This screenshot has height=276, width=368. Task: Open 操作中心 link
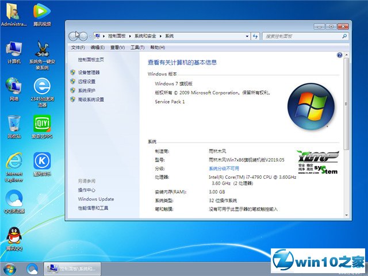87,190
